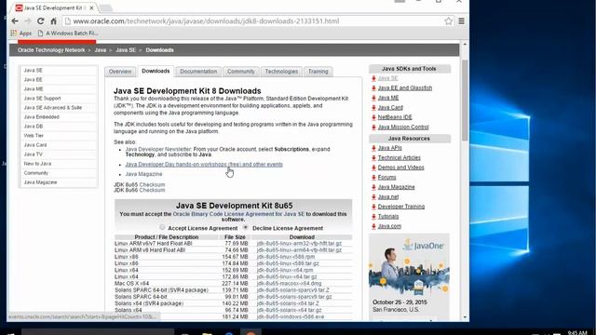Open A Windows Batch Fil... bookmark
The image size is (596, 335).
pos(68,33)
